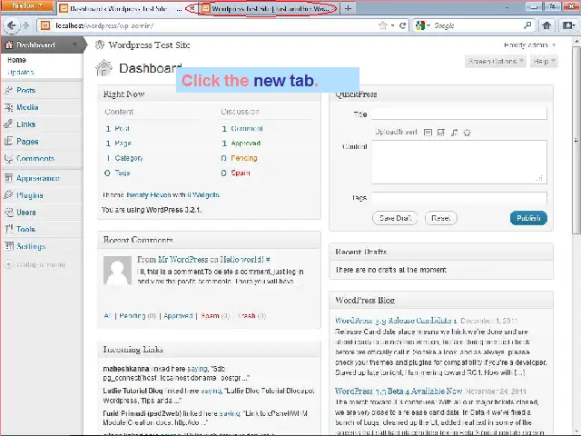Click the Links chain icon in sidebar
The width and height of the screenshot is (581, 436).
(8, 124)
